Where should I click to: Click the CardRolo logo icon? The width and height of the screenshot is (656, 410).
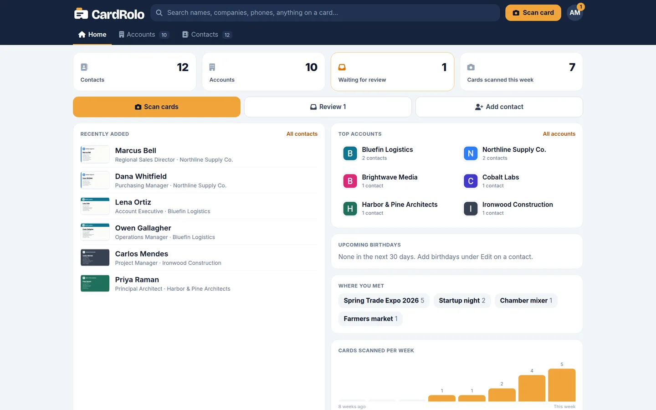(x=81, y=14)
